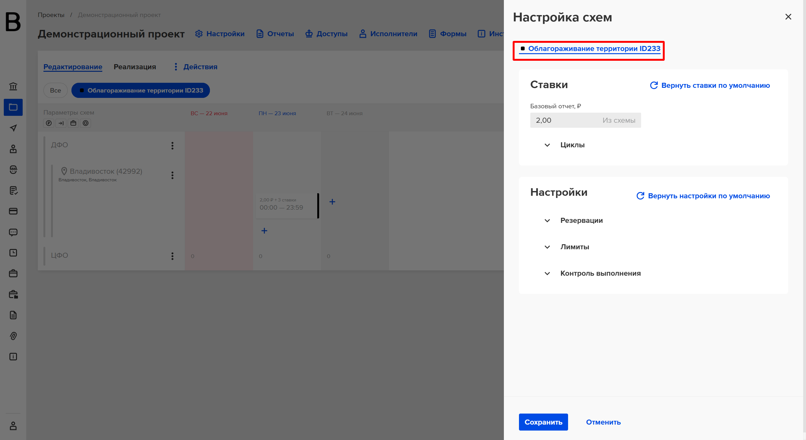Add shift with plus on ВТ 24 июня
The image size is (806, 440).
[332, 202]
